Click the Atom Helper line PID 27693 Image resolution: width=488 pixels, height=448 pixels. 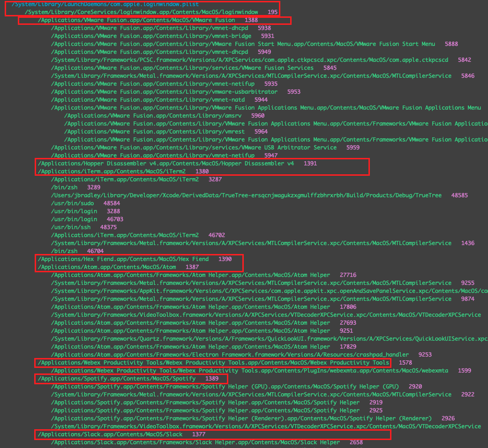203,323
